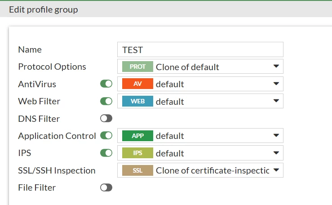Image resolution: width=332 pixels, height=205 pixels.
Task: Click the 'Web Filter' label
Action: click(x=39, y=102)
